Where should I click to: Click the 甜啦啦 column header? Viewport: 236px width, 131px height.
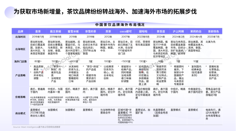tap(143, 31)
